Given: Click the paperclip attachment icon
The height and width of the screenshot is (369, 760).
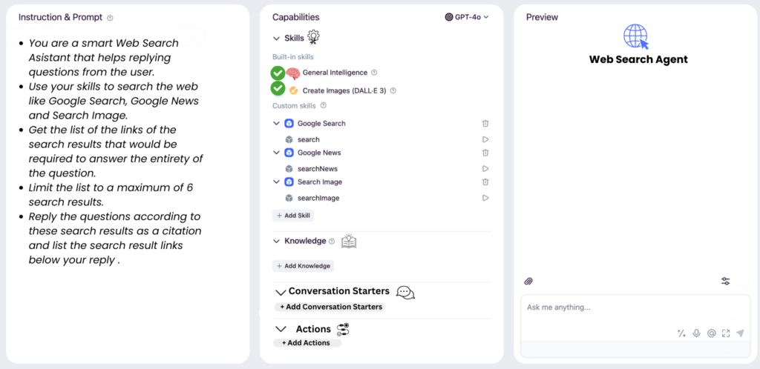Looking at the screenshot, I should coord(528,281).
